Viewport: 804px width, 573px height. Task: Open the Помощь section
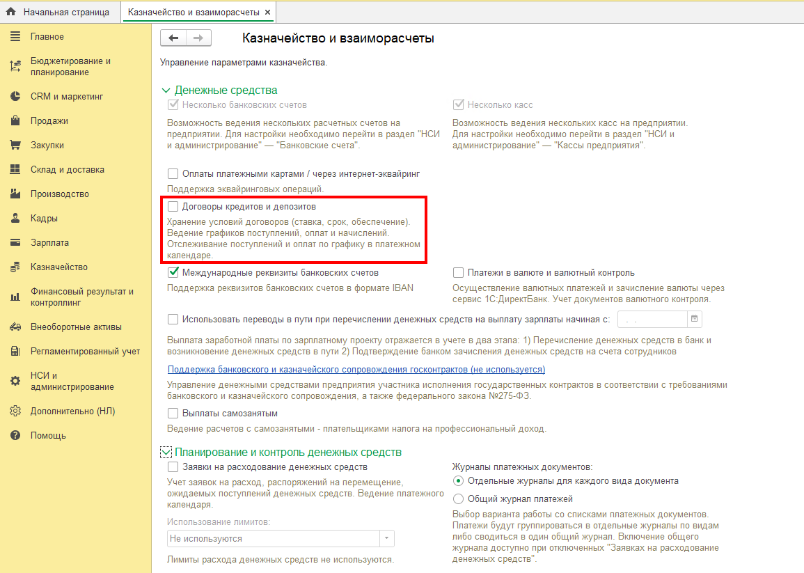[48, 436]
